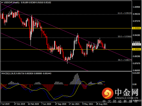Click the 7 Jun 2020 date marker
The height and width of the screenshot is (106, 142).
(x=46, y=104)
